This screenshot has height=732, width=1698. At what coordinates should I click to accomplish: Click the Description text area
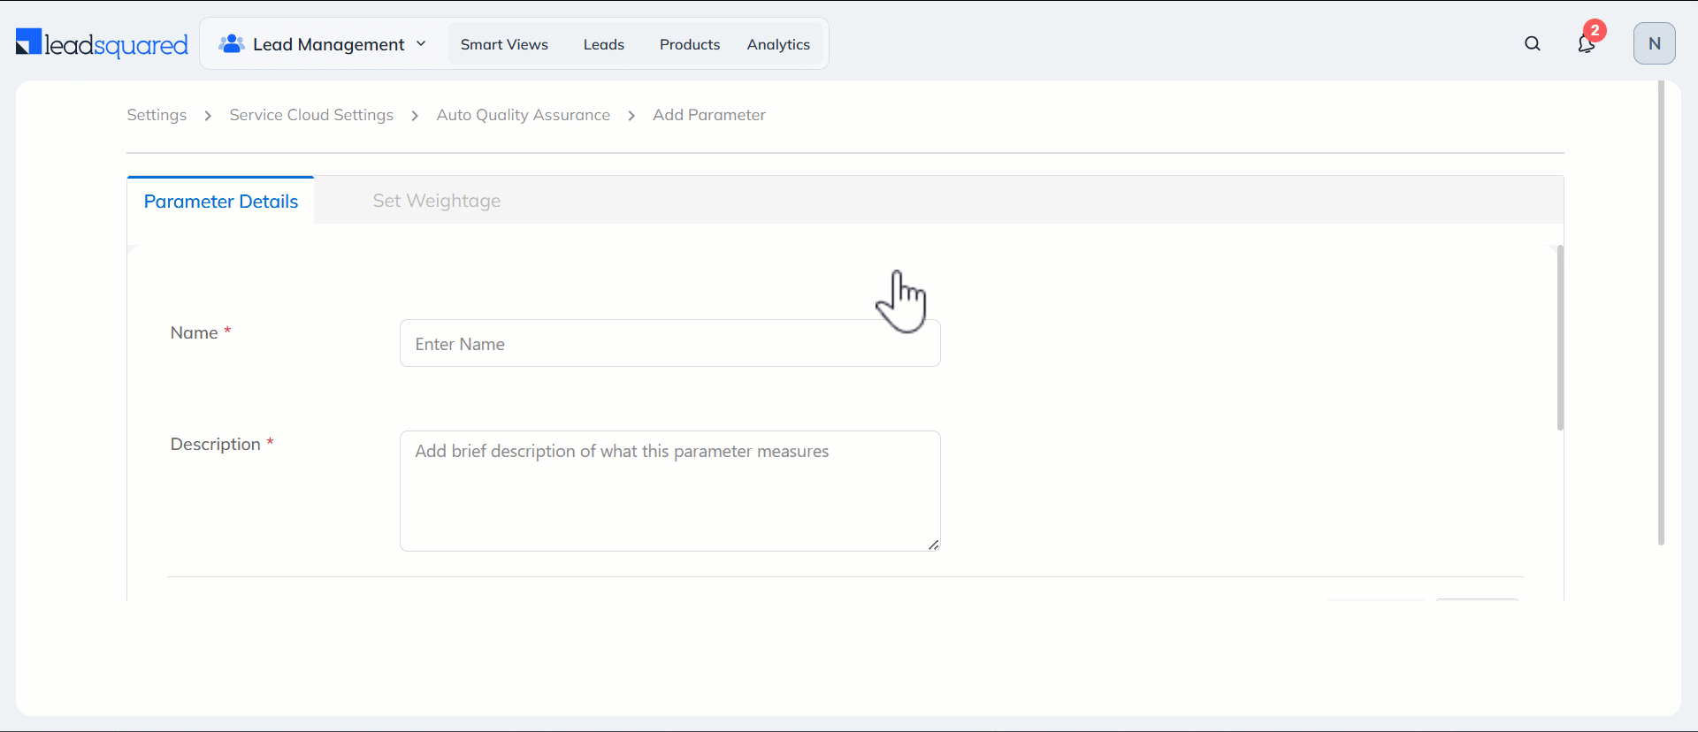[670, 491]
